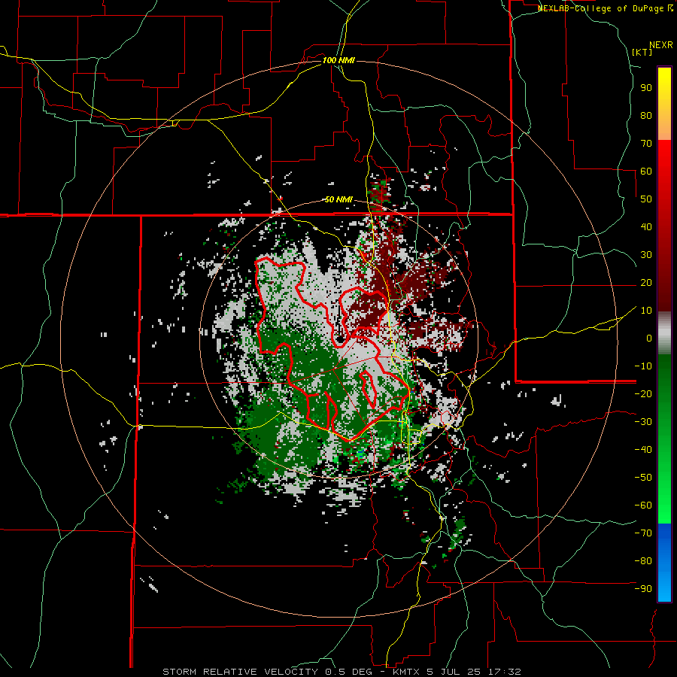Click the -50 legend value
The width and height of the screenshot is (677, 677).
point(643,478)
